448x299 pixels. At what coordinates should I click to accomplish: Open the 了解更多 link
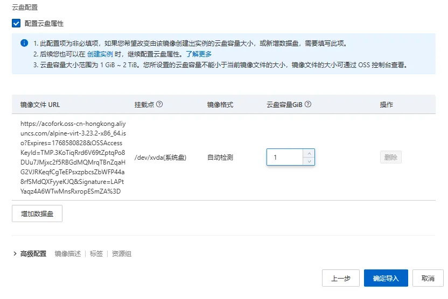199,54
